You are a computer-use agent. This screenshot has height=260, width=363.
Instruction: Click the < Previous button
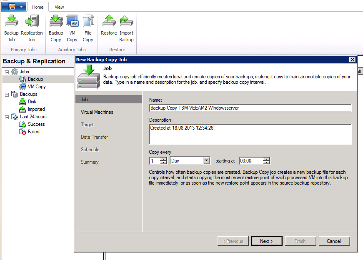(x=233, y=241)
